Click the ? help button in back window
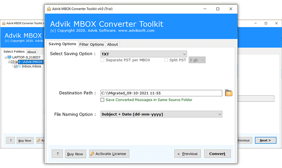282x168 pixels. (11, 140)
